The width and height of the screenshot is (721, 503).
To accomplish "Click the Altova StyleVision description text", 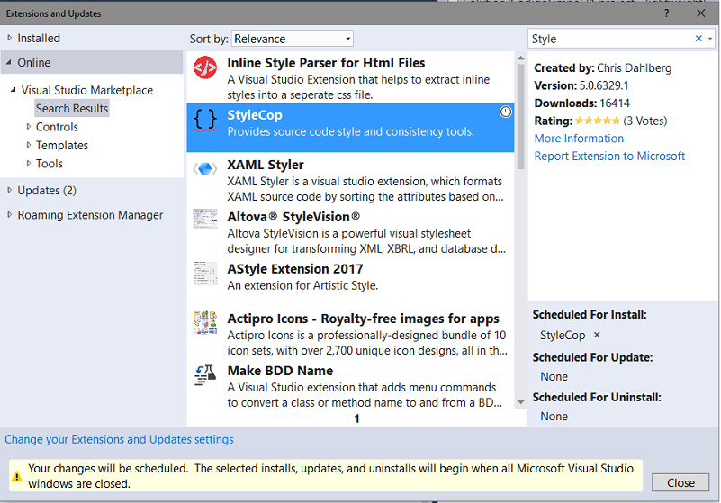I will (366, 241).
